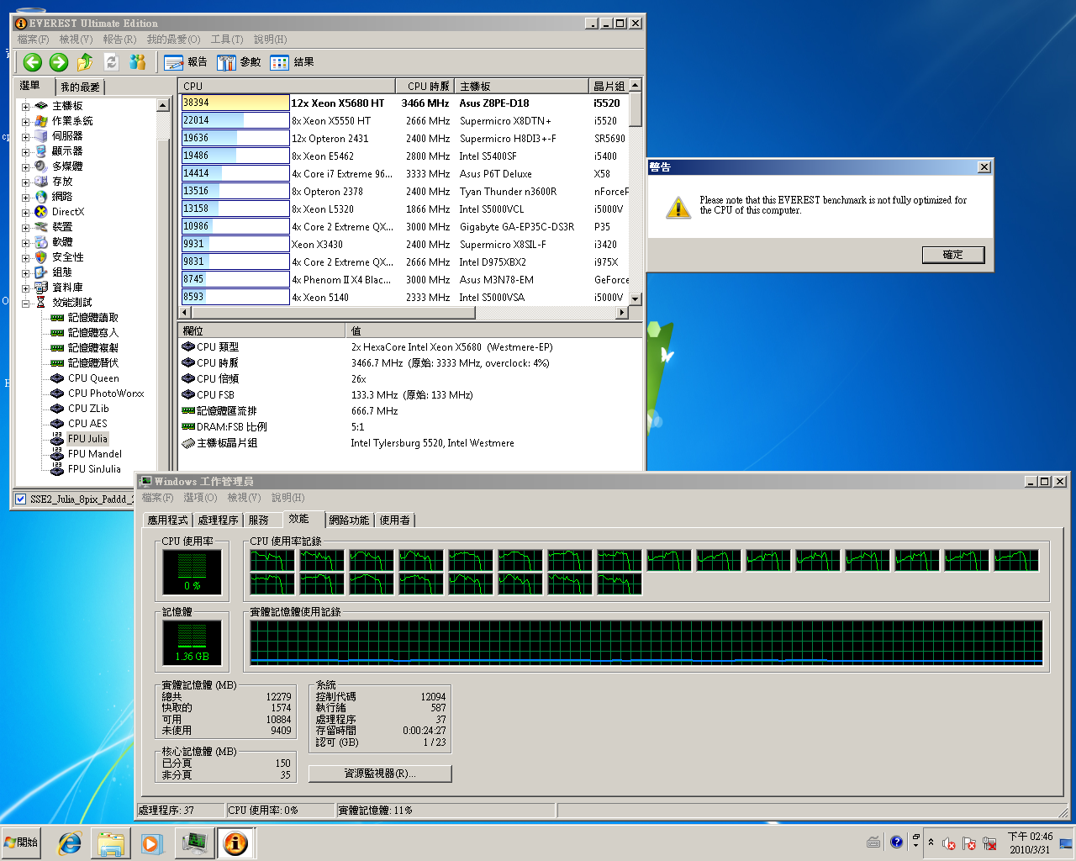
Task: Click 確定 OK button in warning dialog
Action: click(x=953, y=255)
